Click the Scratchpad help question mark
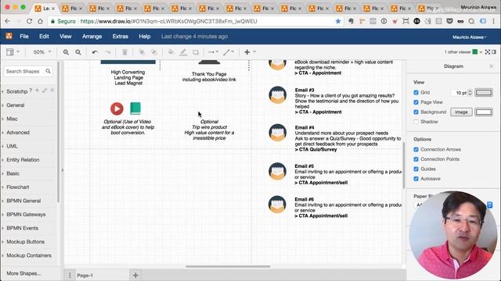The image size is (501, 281). coord(31,91)
